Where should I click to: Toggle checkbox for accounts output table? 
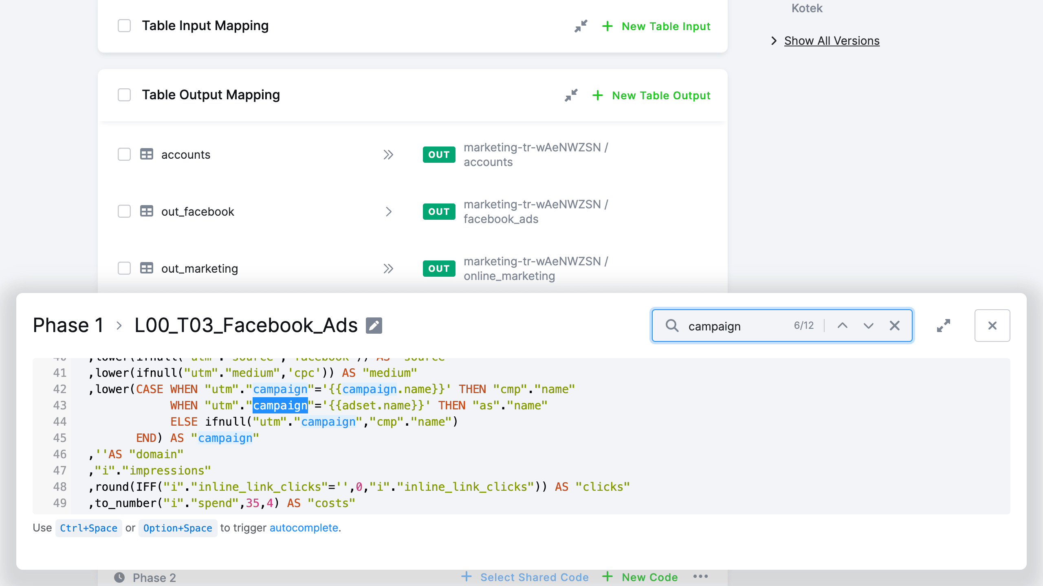124,155
